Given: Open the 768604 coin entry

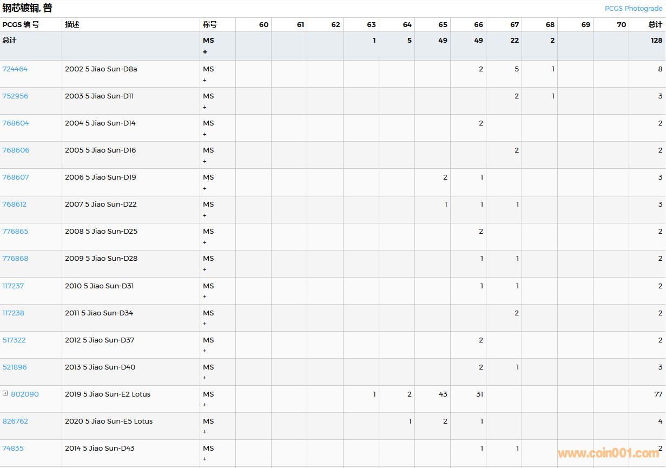Looking at the screenshot, I should pos(16,123).
